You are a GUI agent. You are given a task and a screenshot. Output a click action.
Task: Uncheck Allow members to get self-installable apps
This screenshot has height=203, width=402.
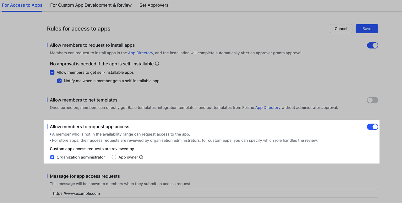tap(52, 72)
